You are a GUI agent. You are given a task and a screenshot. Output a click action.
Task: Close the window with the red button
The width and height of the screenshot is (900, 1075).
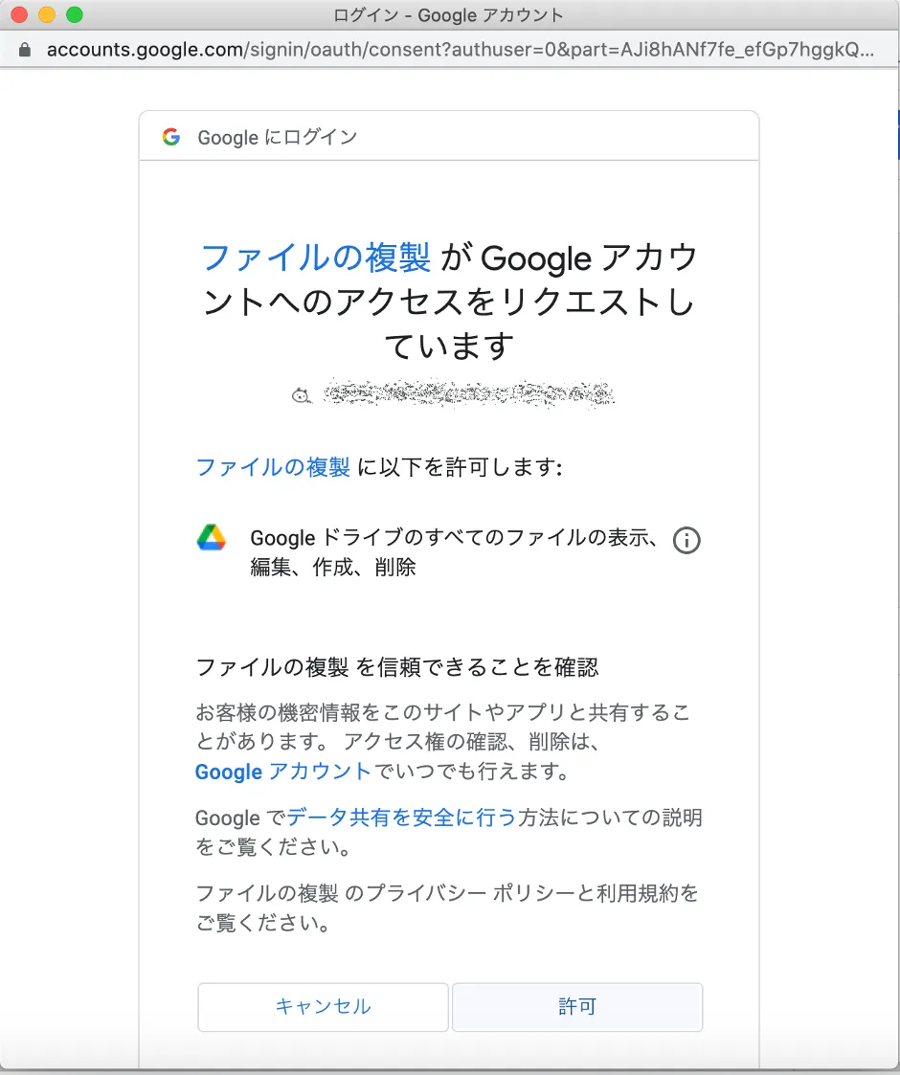pyautogui.click(x=19, y=15)
